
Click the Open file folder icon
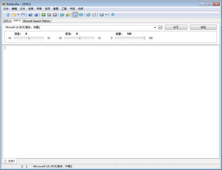coord(14,15)
